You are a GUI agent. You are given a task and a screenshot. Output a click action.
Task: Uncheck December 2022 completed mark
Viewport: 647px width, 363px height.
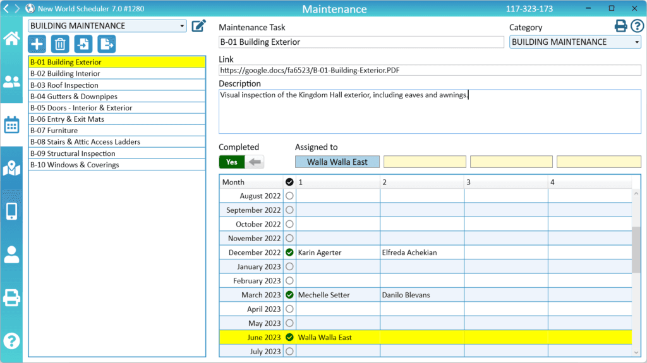click(289, 253)
